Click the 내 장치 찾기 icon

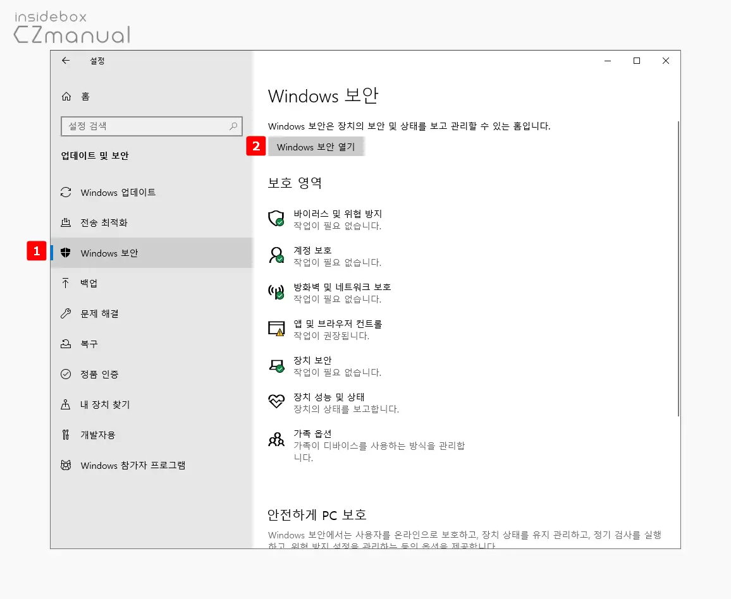[66, 404]
